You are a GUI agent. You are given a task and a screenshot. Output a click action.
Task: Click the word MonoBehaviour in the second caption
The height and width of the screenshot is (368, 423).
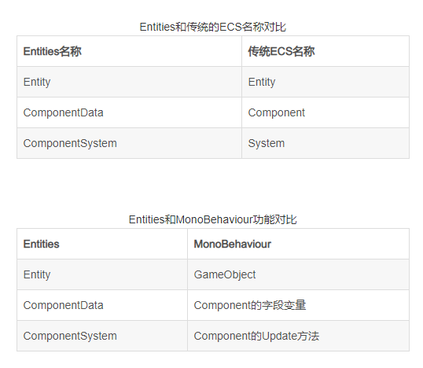pyautogui.click(x=215, y=219)
